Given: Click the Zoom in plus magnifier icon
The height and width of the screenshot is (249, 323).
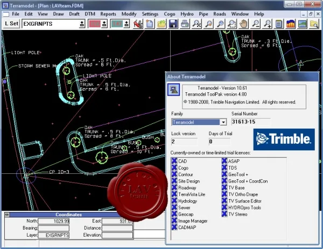Looking at the screenshot, I should (268, 24).
